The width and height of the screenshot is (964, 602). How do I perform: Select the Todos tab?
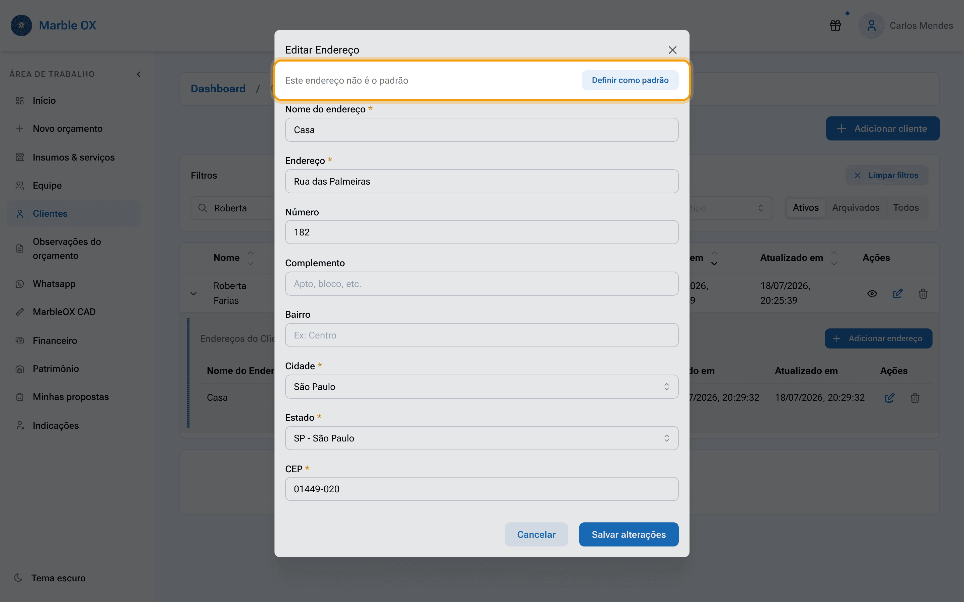[906, 207]
